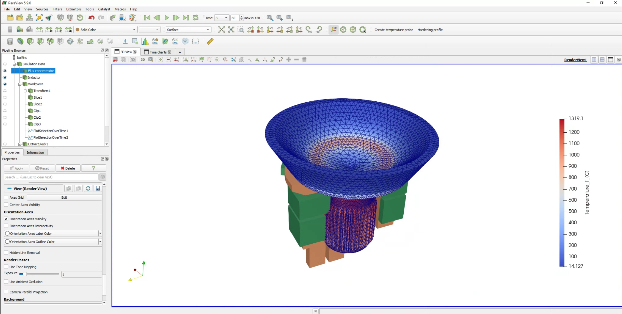Screen dimensions: 622x314
Task: Click the Apply button
Action: click(x=17, y=168)
